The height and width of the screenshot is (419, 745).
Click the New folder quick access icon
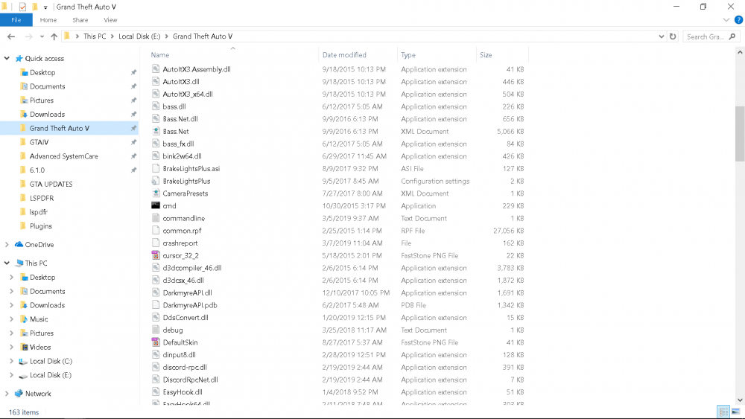point(35,7)
